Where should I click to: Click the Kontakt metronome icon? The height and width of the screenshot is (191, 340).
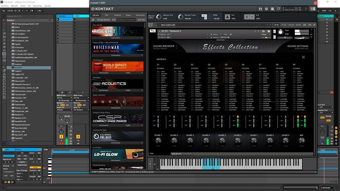[x=227, y=17]
